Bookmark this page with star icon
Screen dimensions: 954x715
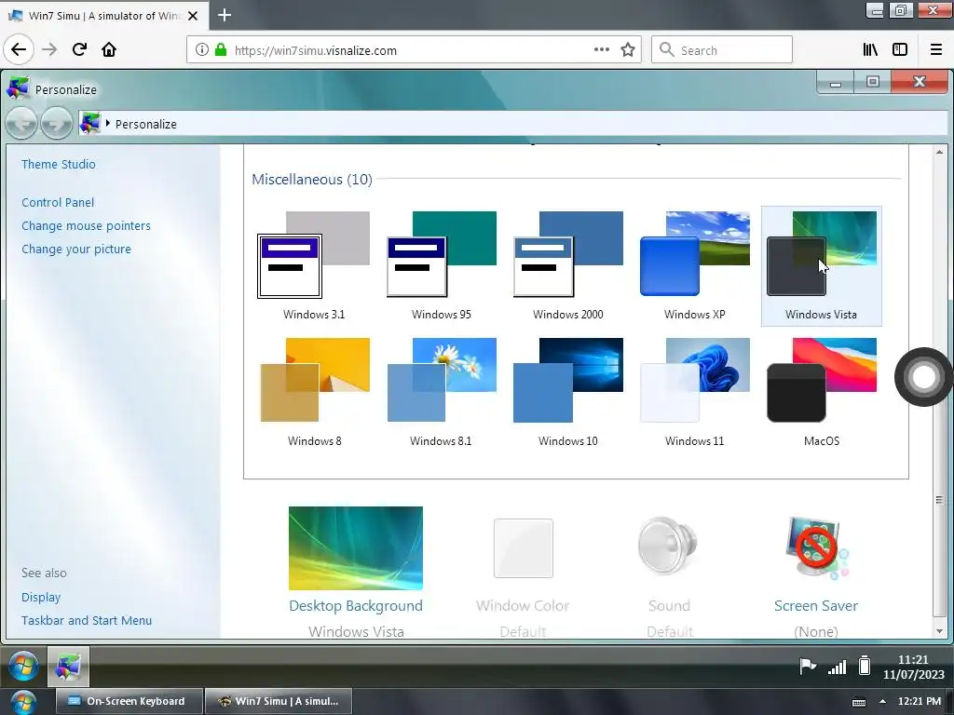(628, 50)
